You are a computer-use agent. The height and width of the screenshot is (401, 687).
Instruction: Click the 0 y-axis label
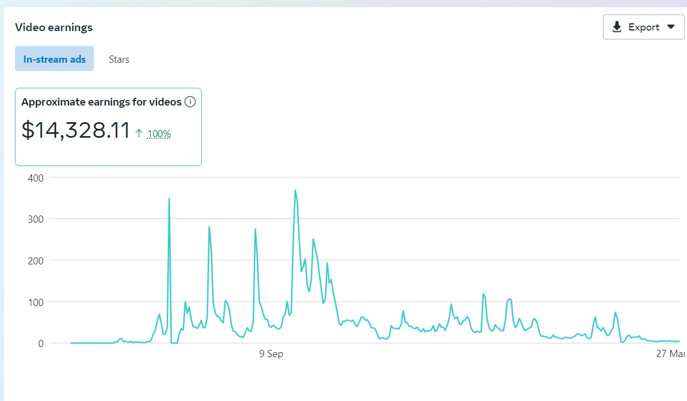point(41,344)
